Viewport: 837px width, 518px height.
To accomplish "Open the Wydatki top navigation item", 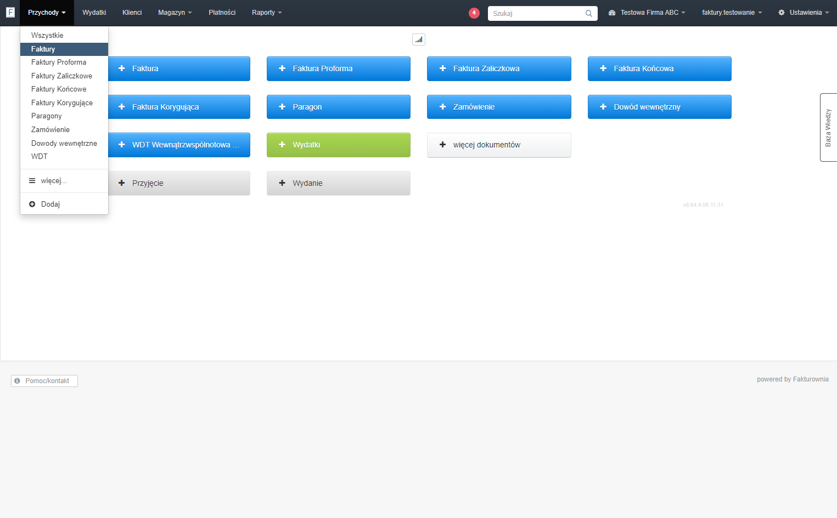I will click(94, 13).
